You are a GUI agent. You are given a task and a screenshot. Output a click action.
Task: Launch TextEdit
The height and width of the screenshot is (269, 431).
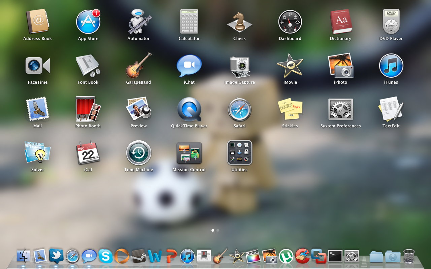pyautogui.click(x=391, y=109)
